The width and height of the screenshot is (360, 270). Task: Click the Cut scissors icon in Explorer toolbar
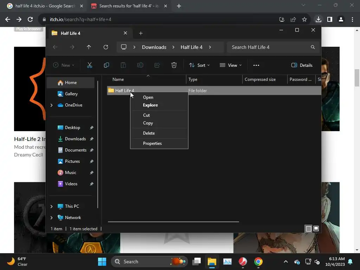(x=90, y=65)
